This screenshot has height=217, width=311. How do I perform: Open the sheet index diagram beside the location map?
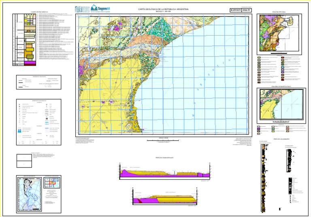52,183
